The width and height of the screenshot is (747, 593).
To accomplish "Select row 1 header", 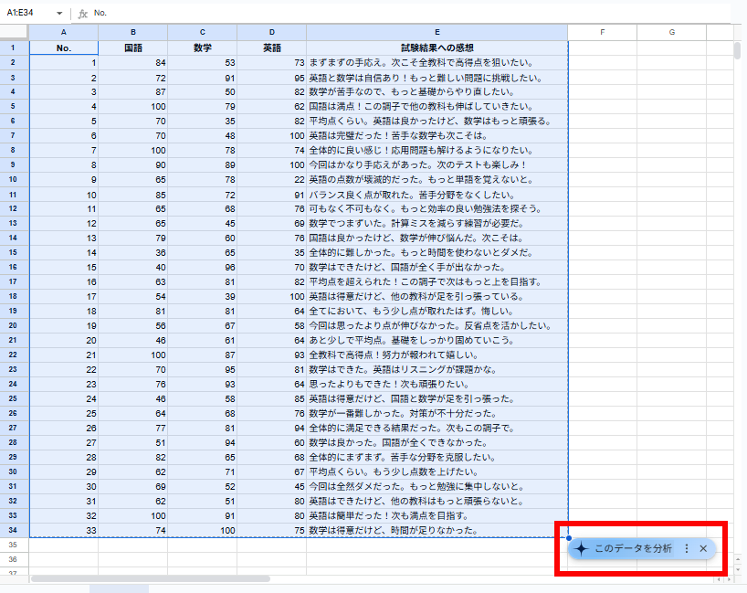I will [x=13, y=48].
